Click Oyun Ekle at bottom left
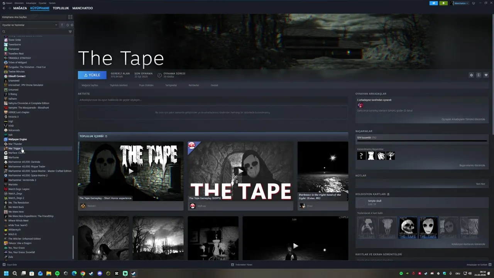Viewport: 494px width, 278px height. (10, 264)
